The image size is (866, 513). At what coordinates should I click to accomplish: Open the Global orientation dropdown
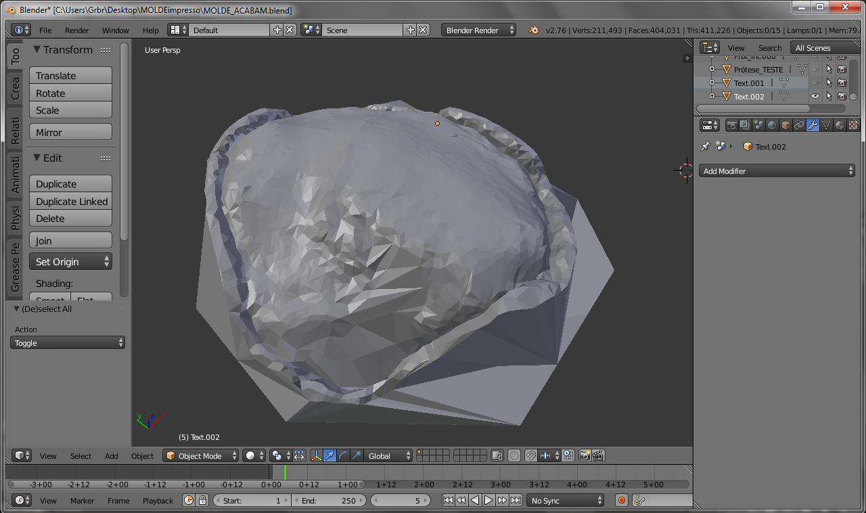(388, 455)
